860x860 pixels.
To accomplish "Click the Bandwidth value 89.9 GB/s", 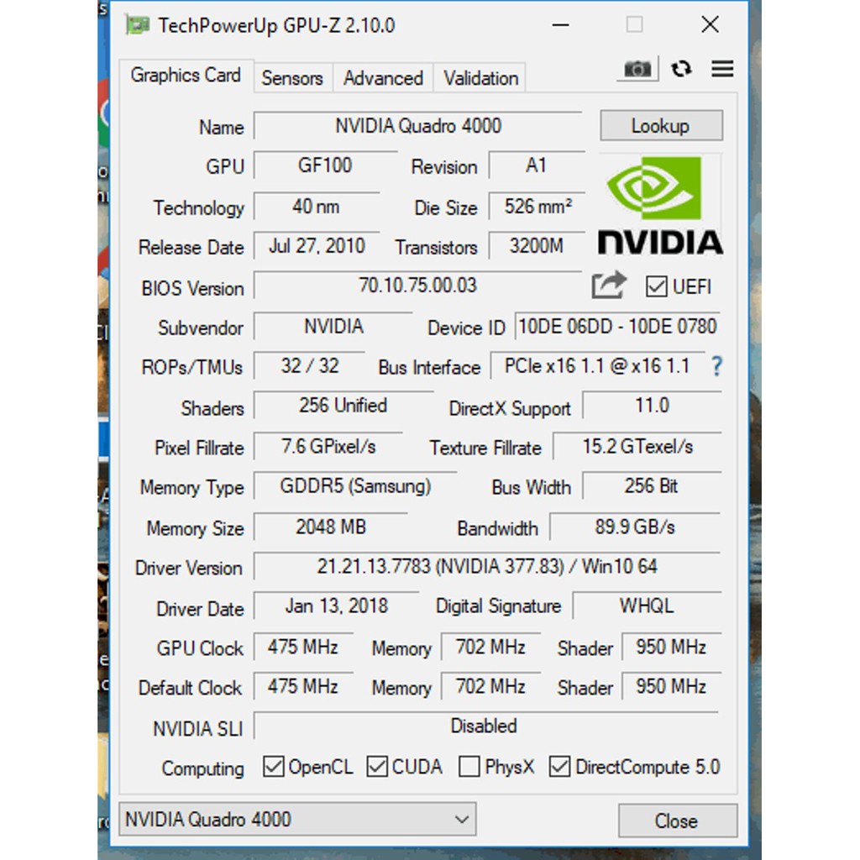I will [x=635, y=527].
